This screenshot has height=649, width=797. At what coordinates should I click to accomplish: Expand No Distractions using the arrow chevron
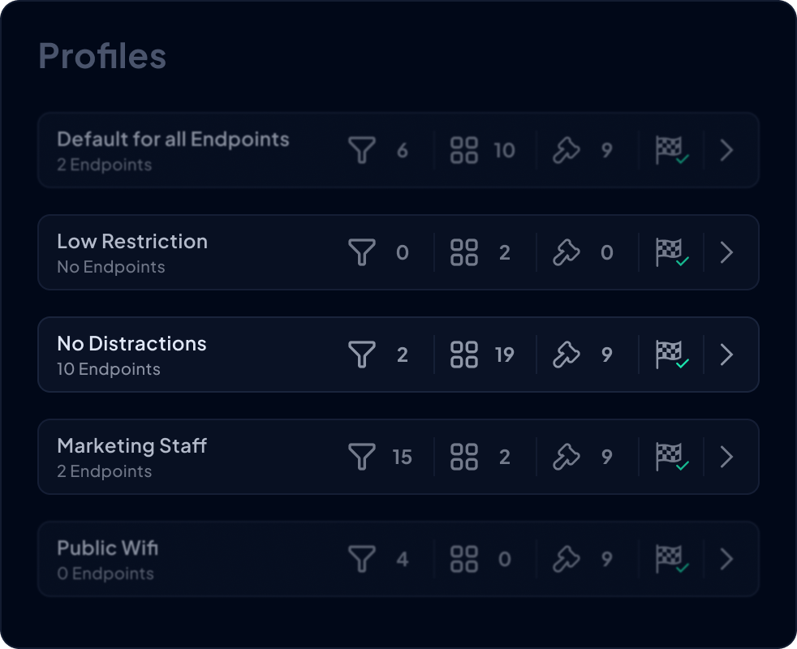coord(727,355)
